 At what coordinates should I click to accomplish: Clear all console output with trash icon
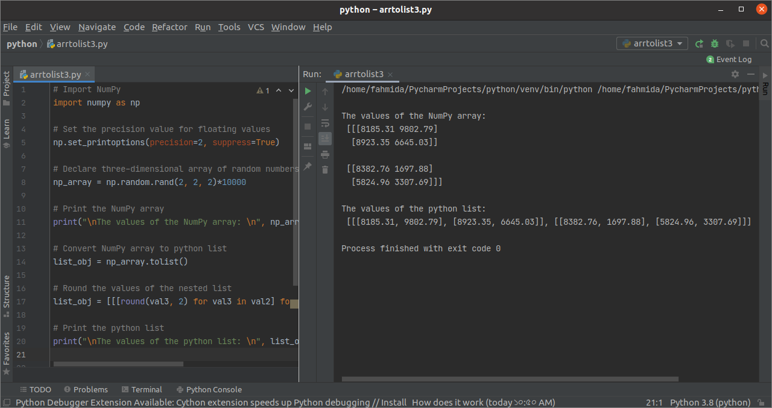[325, 170]
